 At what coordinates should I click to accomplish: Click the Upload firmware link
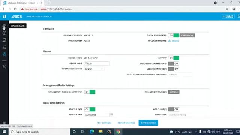point(175,41)
